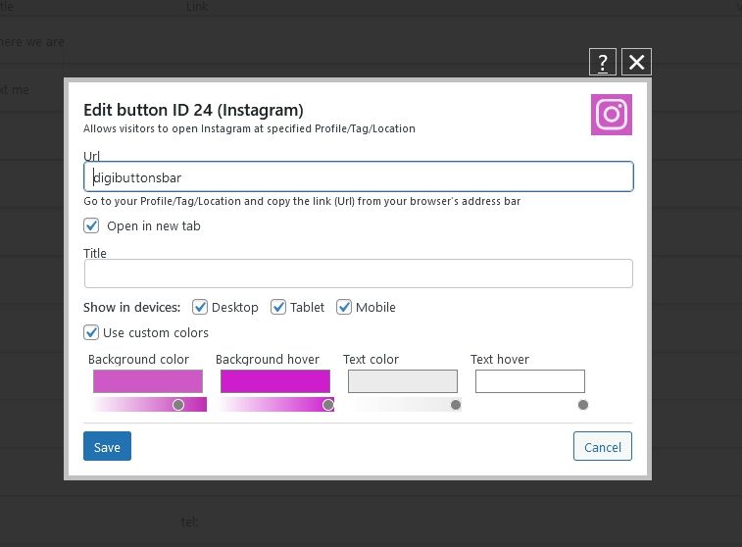The width and height of the screenshot is (742, 547).
Task: Click the Background color opacity slider
Action: (x=148, y=405)
